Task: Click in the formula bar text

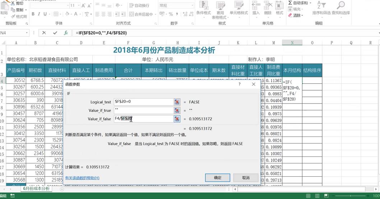Action: coord(101,33)
